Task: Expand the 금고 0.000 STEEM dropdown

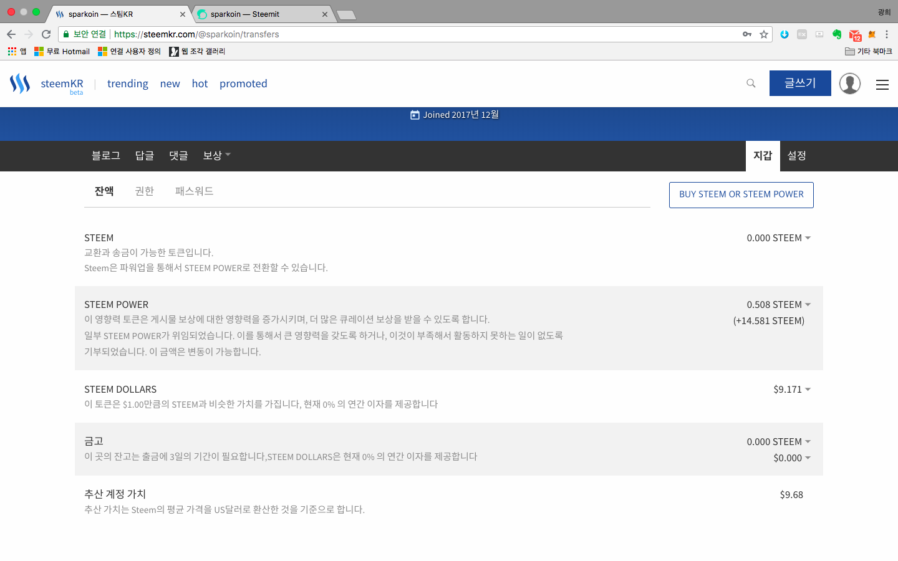Action: (779, 442)
